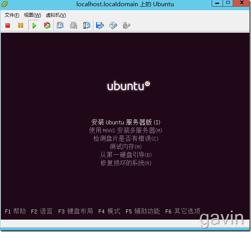This screenshot has width=251, height=232.
Task: Open the 视图(W) menu
Action: click(33, 15)
